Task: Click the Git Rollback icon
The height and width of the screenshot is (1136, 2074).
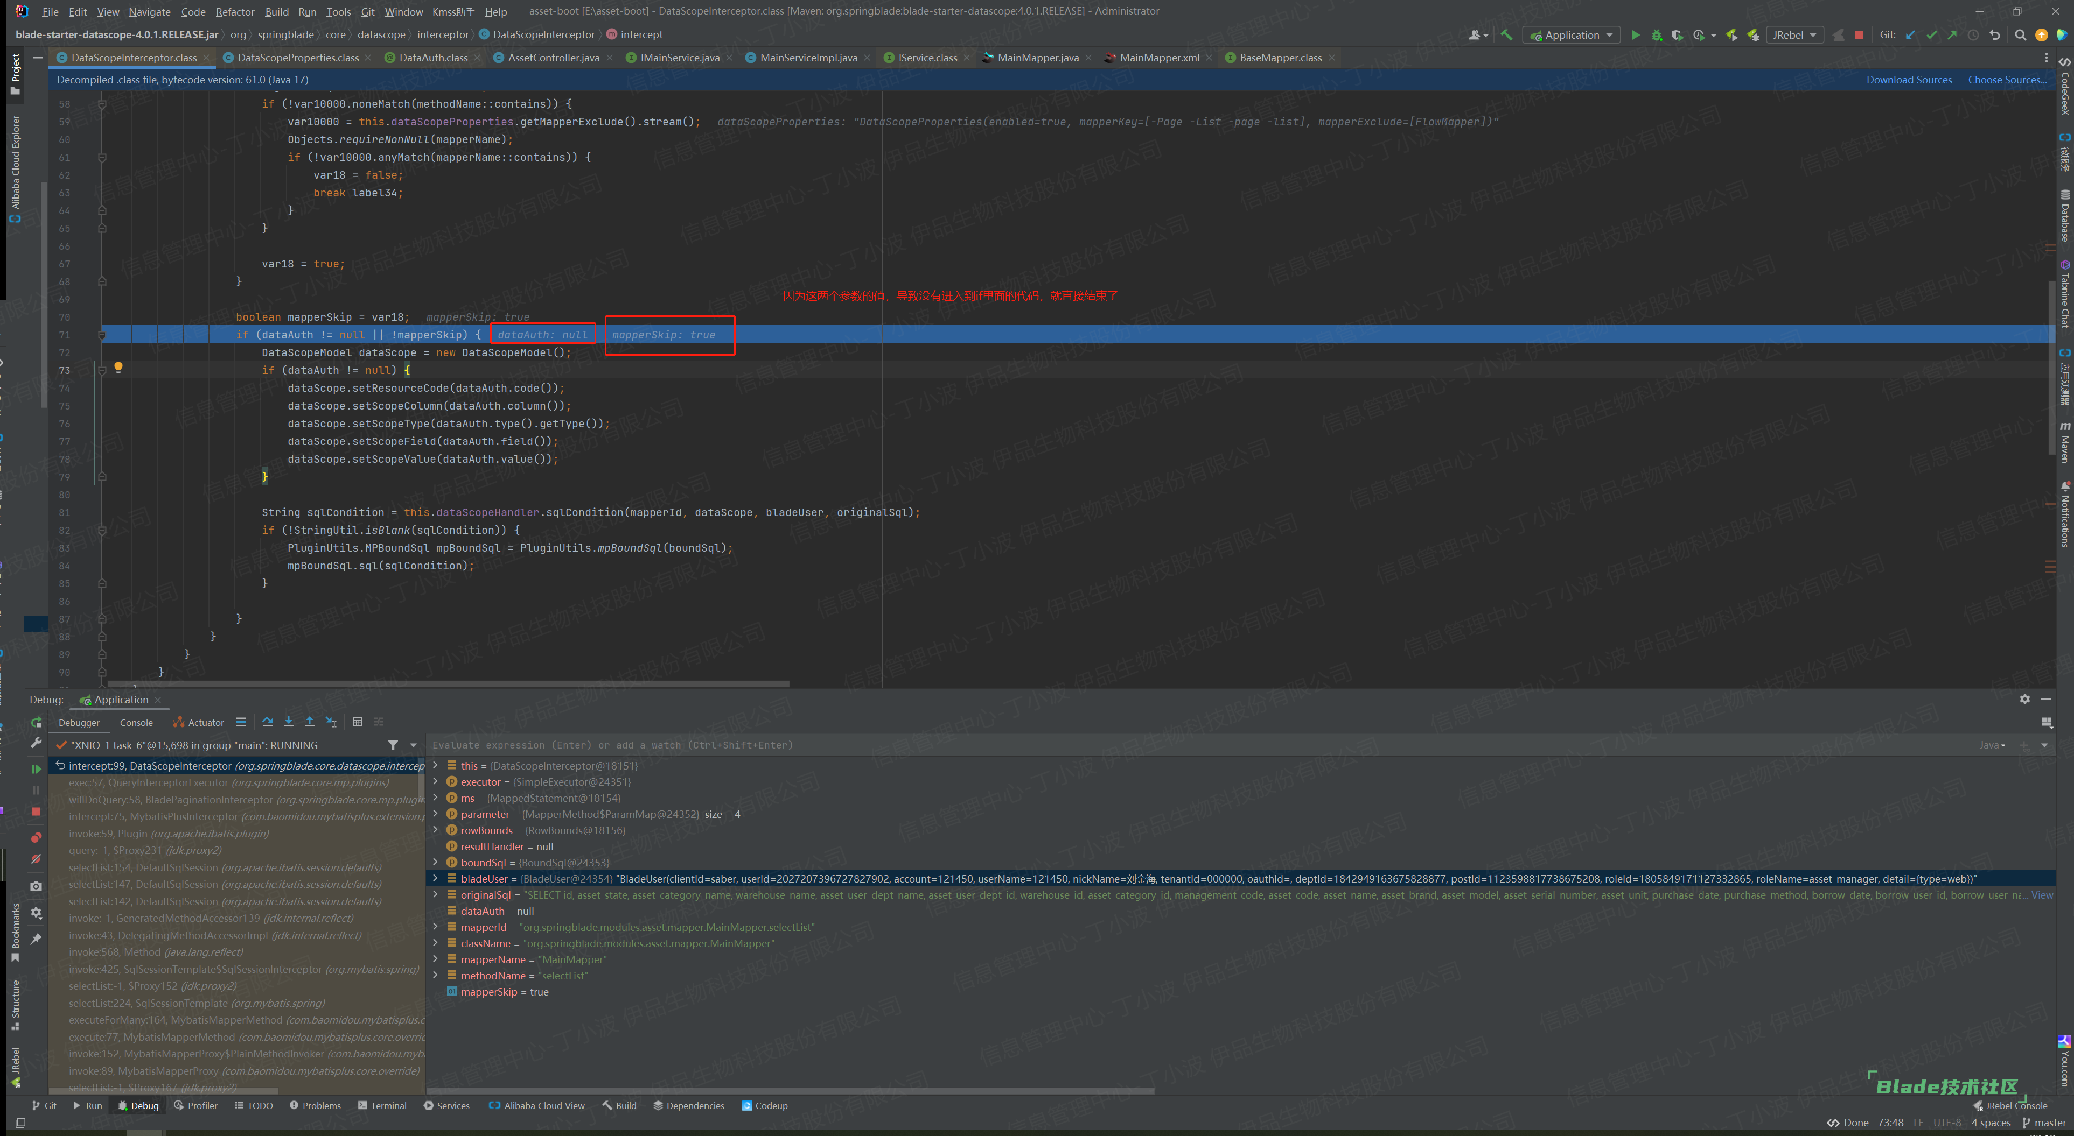Action: [x=1994, y=34]
